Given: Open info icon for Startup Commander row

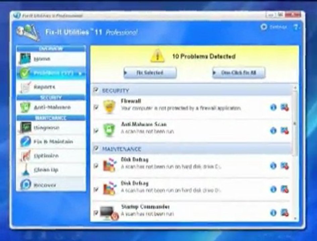Looking at the screenshot, I should click(x=273, y=213).
